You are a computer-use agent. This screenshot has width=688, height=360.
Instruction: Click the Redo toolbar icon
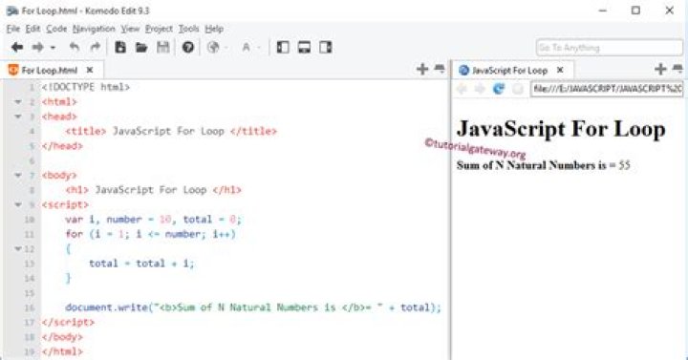point(95,47)
